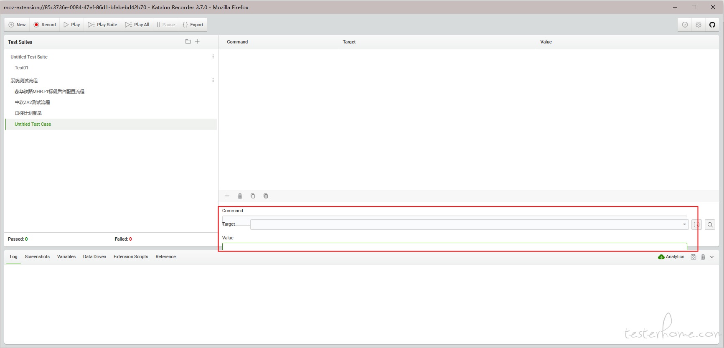Image resolution: width=724 pixels, height=348 pixels.
Task: Click the Analytics cloud button
Action: (671, 257)
